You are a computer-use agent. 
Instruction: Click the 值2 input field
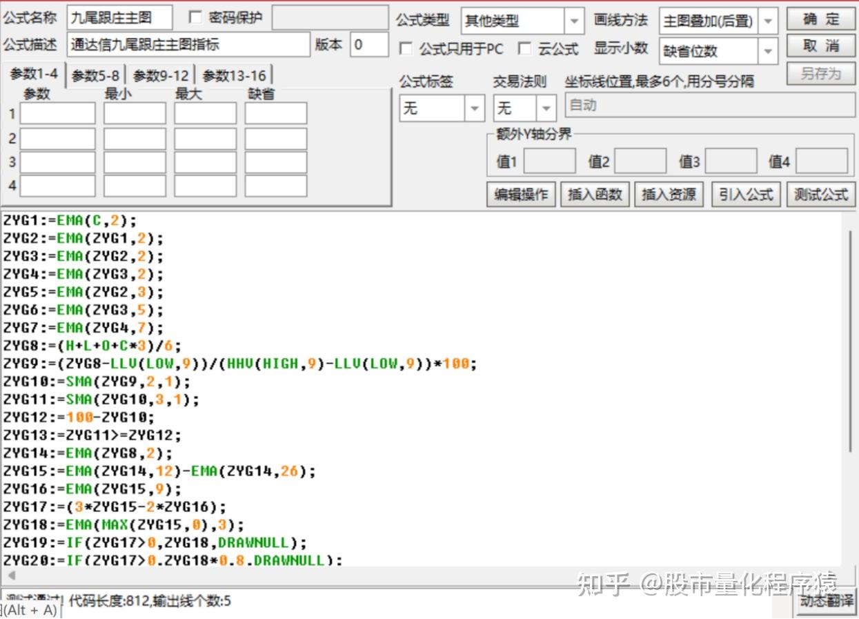pos(640,161)
